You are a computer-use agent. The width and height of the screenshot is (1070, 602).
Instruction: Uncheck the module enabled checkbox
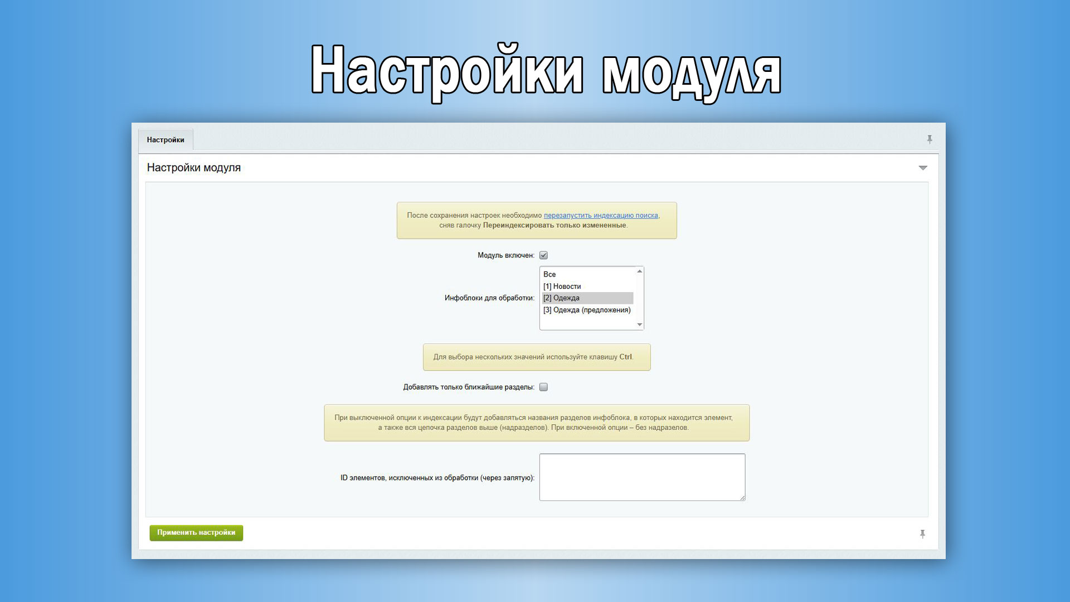click(x=543, y=255)
